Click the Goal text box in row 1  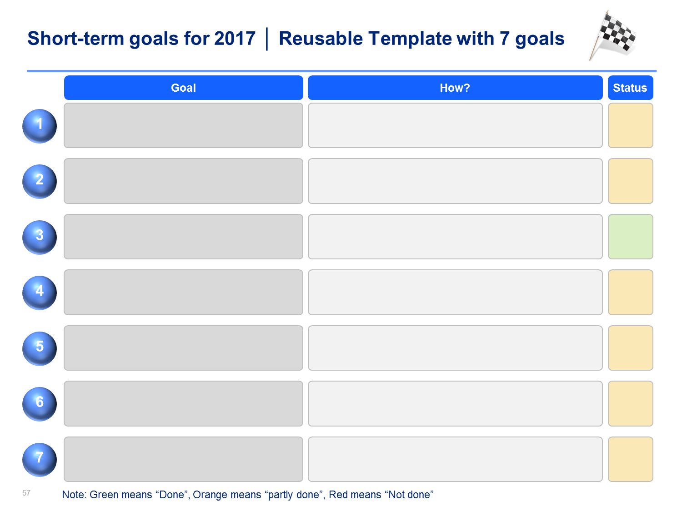183,125
